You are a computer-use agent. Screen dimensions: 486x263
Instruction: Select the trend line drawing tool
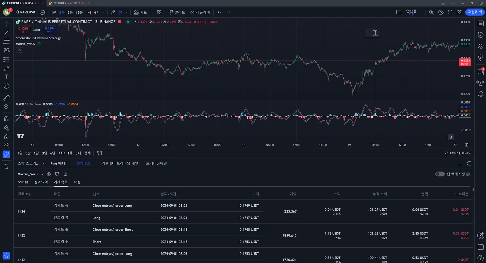point(6,33)
